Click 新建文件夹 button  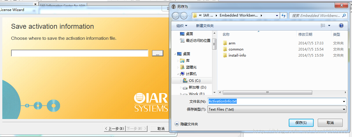click(x=205, y=26)
